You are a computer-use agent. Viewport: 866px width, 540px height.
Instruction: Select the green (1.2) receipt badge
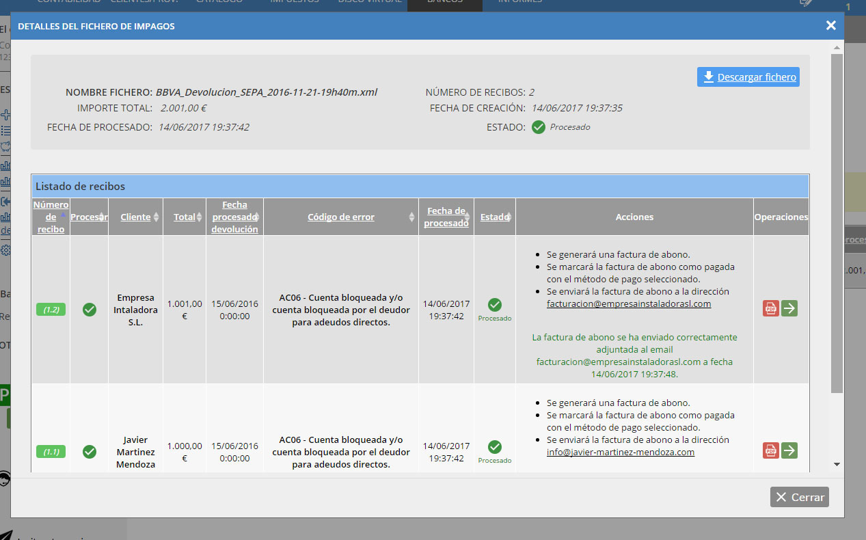[x=51, y=310]
